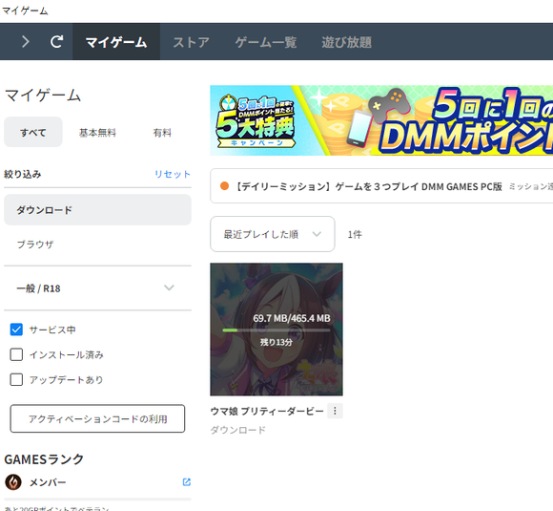Click the メンバー rank label
This screenshot has width=553, height=511.
coord(48,482)
